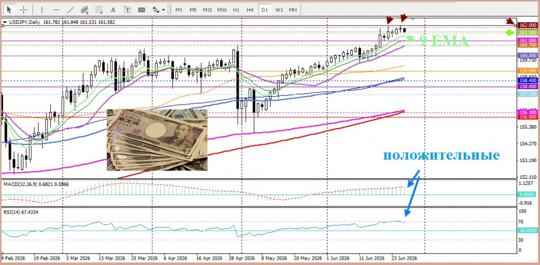Switch to M30 timeframe
This screenshot has width=540, height=265.
pyautogui.click(x=222, y=10)
